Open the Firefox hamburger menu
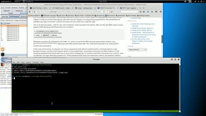The height and width of the screenshot is (116, 206). [x=161, y=12]
